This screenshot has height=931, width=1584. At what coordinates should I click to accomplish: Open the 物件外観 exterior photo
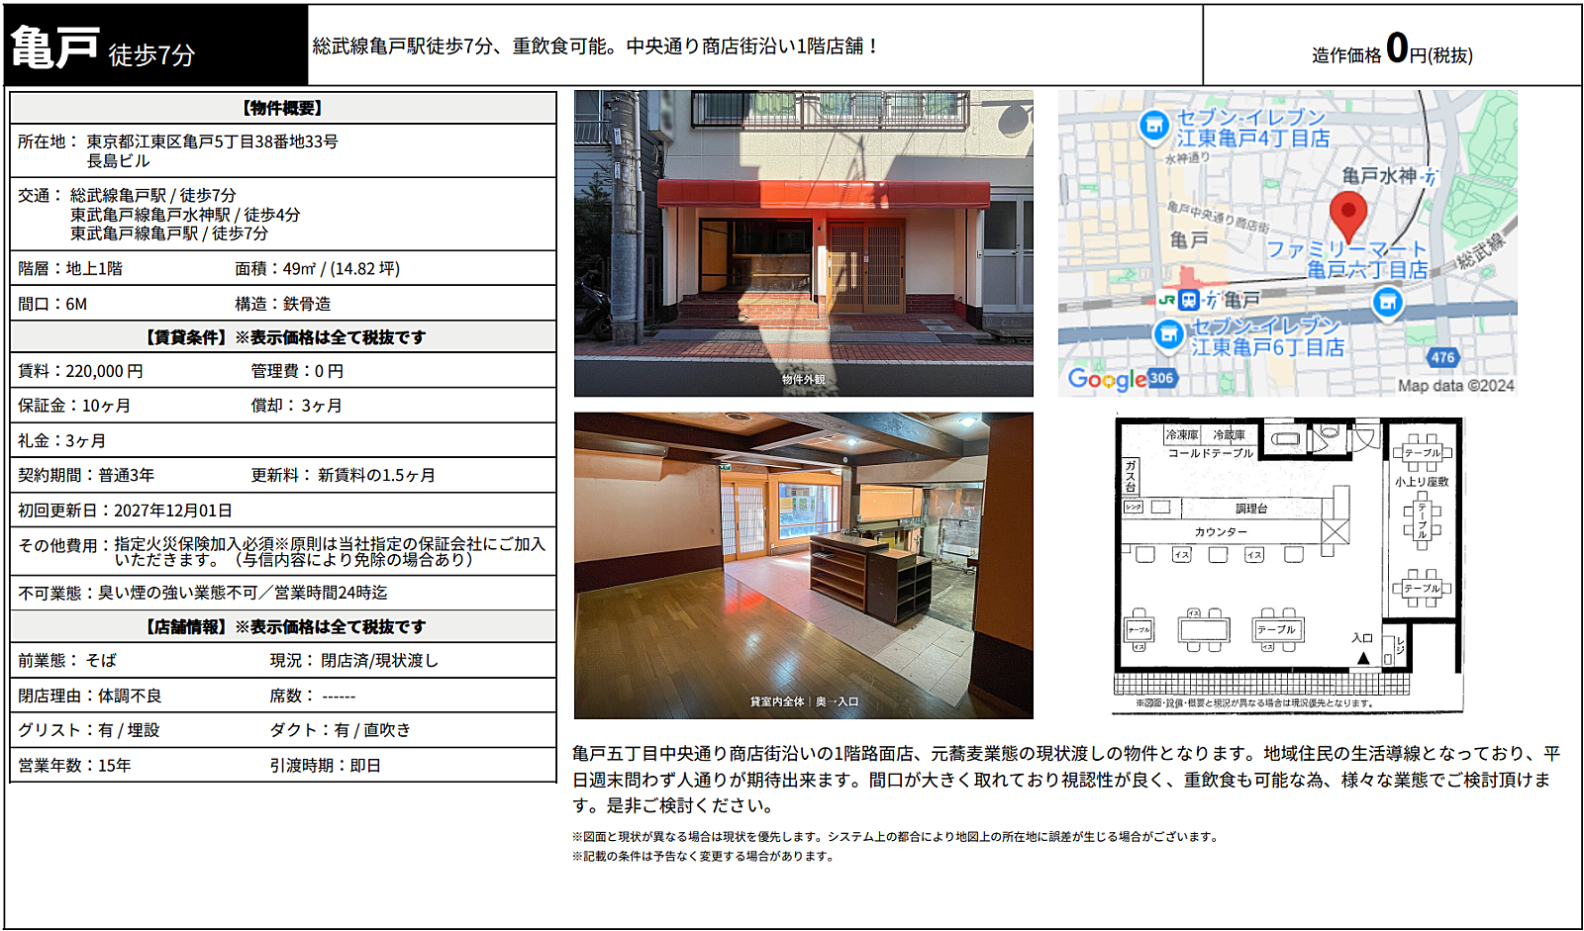pyautogui.click(x=803, y=243)
